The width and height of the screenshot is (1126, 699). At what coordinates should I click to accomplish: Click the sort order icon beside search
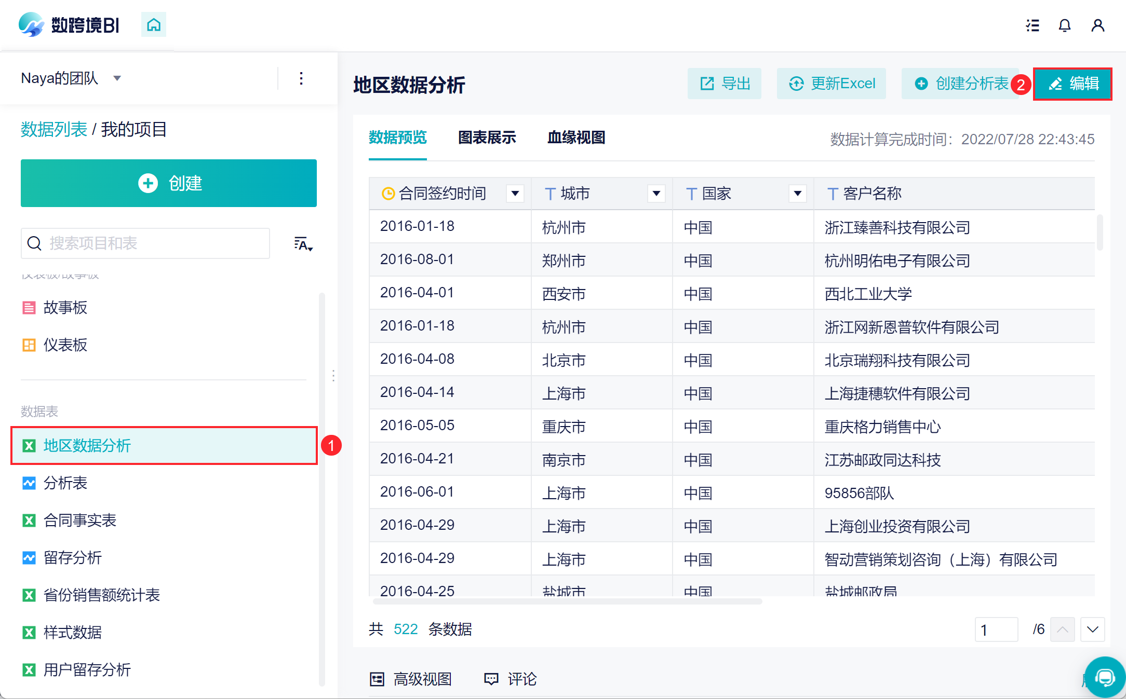pyautogui.click(x=303, y=244)
